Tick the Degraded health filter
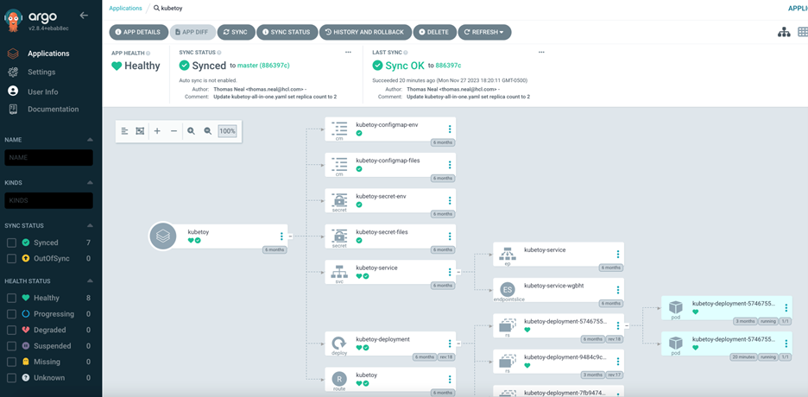808x397 pixels. (11, 330)
